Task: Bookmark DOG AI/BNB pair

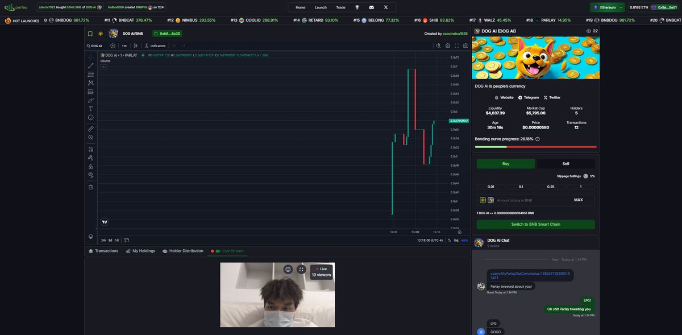Action: (x=90, y=34)
